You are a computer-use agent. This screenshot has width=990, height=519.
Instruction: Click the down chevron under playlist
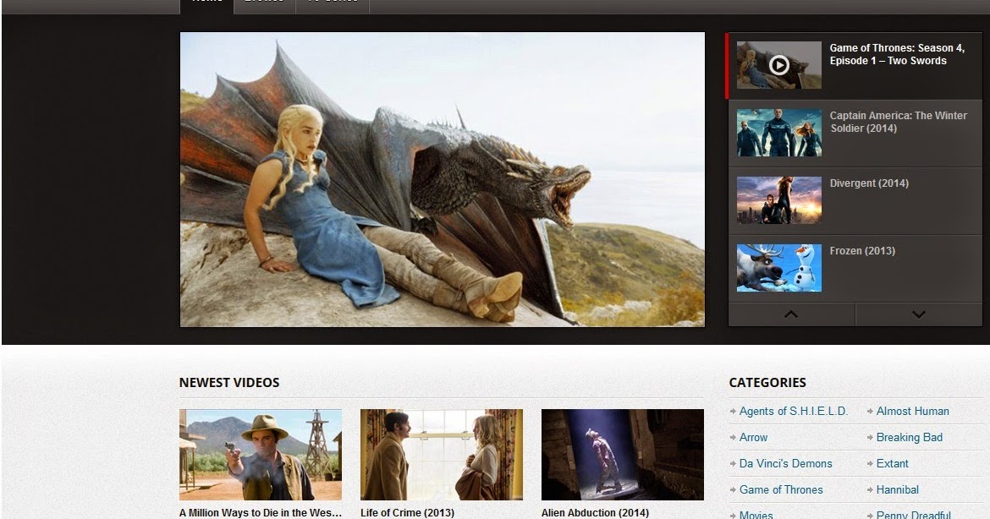pos(919,314)
